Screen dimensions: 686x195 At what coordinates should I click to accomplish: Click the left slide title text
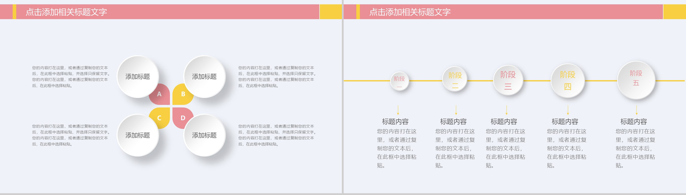tap(66, 12)
